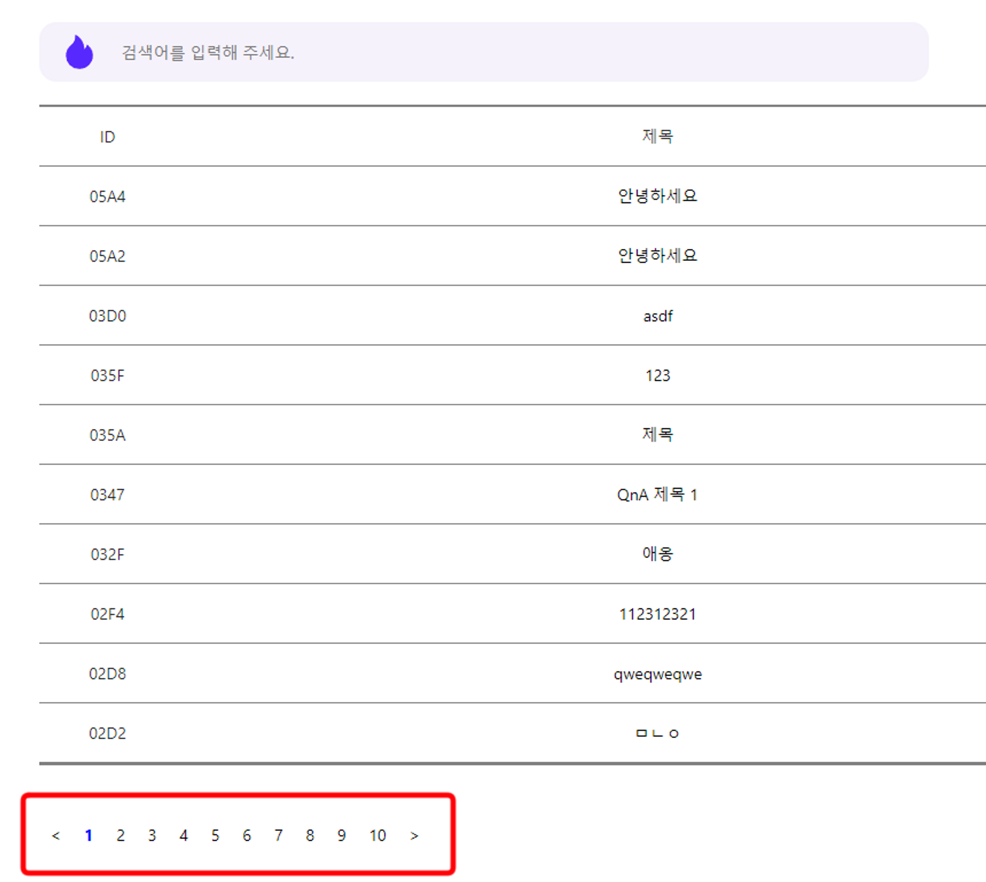
Task: Open the 제목 post in row 035A
Action: point(658,435)
